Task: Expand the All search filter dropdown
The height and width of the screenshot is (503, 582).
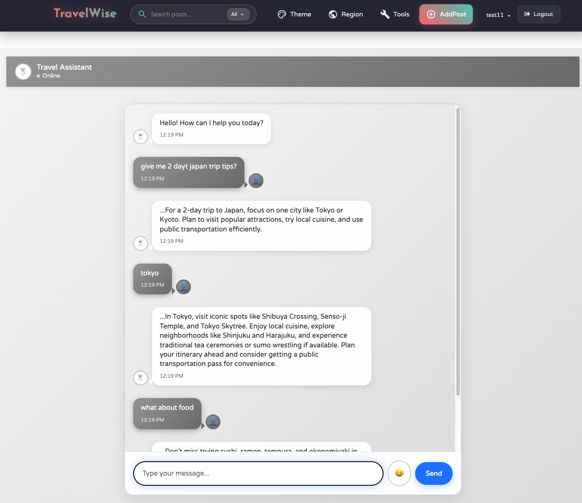Action: 238,14
